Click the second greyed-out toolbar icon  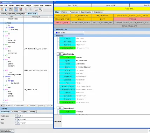click(30, 9)
